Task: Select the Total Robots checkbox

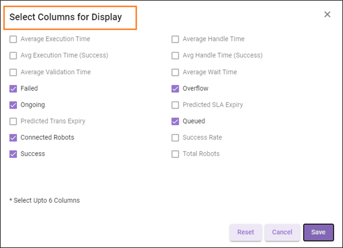Action: [x=175, y=154]
